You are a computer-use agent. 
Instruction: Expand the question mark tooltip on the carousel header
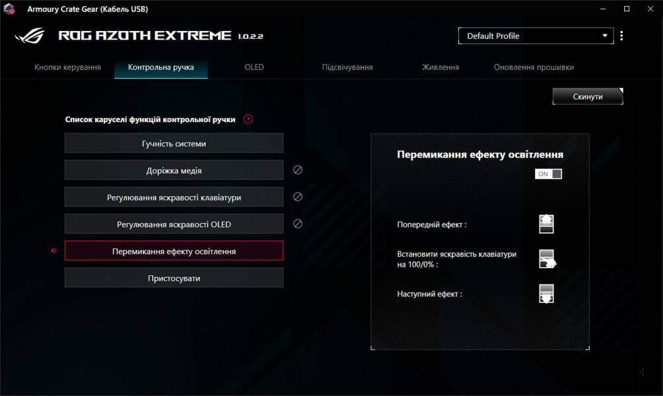[248, 119]
